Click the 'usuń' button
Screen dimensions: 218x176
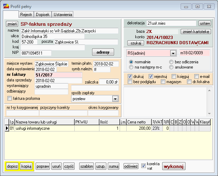56,166
